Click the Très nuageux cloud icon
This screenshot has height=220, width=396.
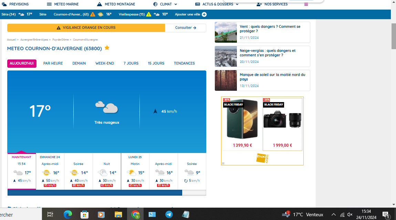[107, 107]
